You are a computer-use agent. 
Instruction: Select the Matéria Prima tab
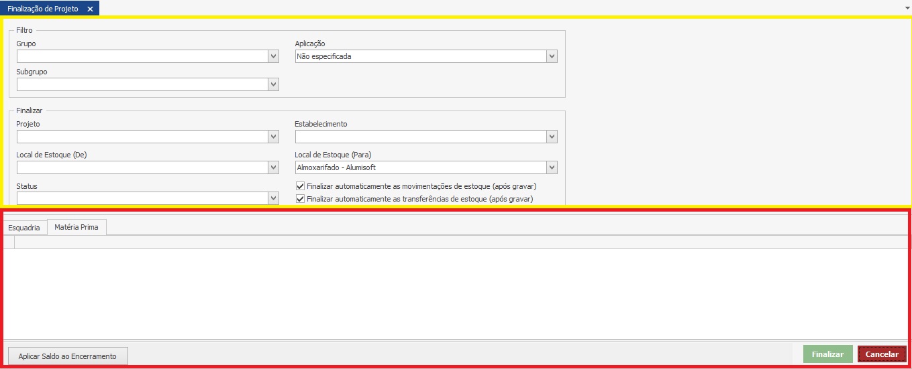click(x=77, y=228)
